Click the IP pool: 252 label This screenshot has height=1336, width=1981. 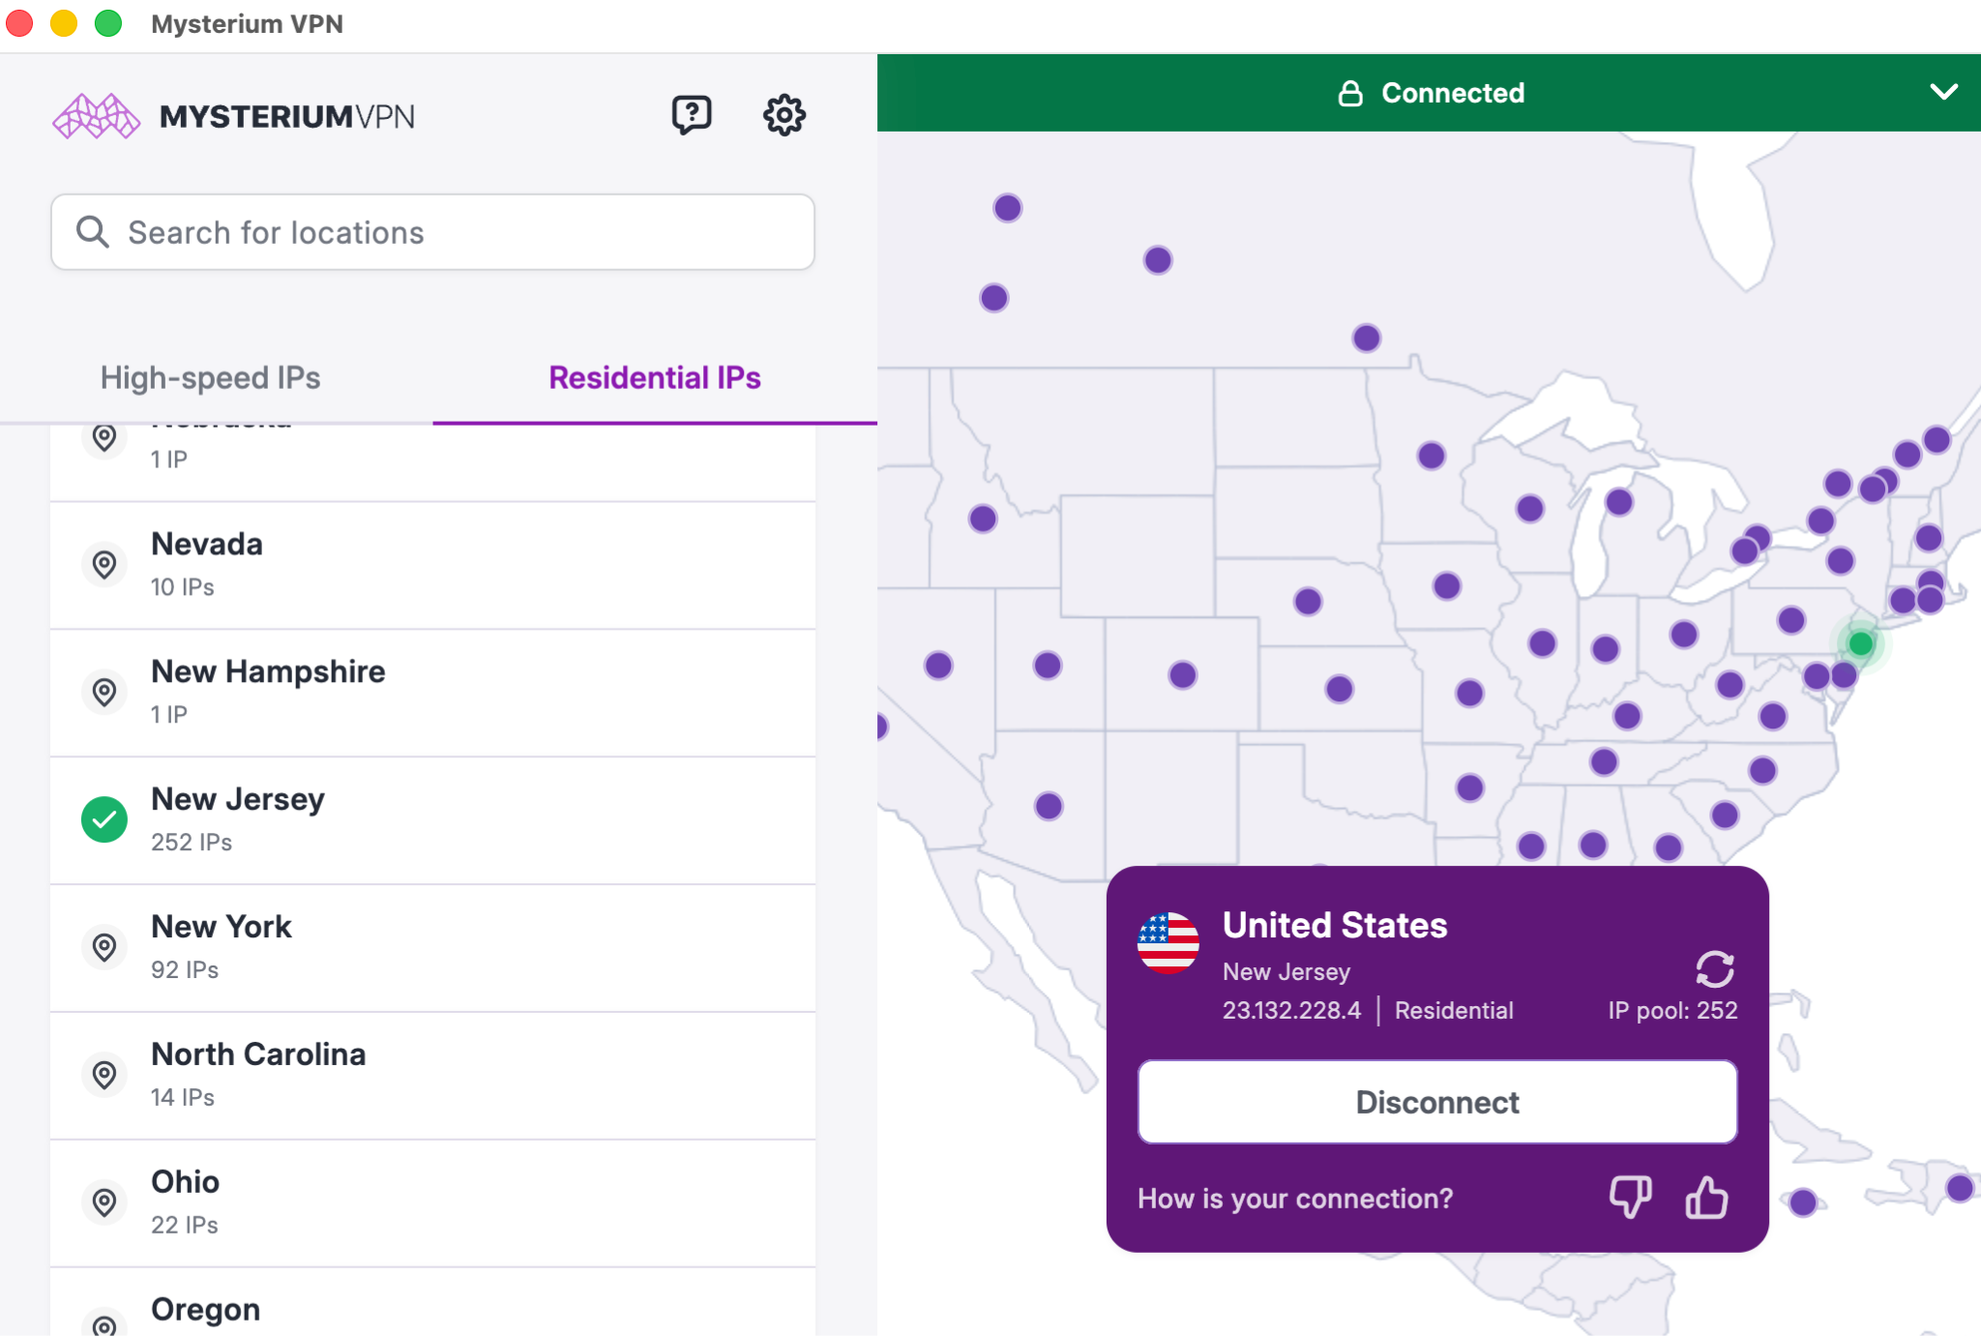[x=1672, y=1010]
